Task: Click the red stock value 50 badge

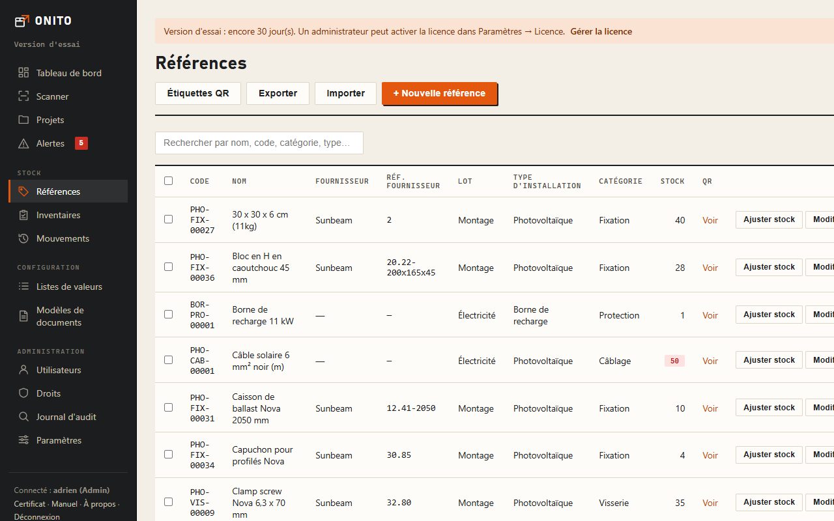Action: click(x=674, y=361)
